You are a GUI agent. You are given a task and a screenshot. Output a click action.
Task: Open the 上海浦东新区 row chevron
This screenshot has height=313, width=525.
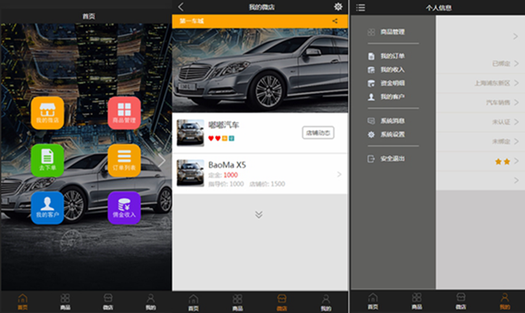pos(516,83)
